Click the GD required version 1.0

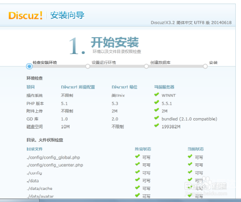[64, 119]
